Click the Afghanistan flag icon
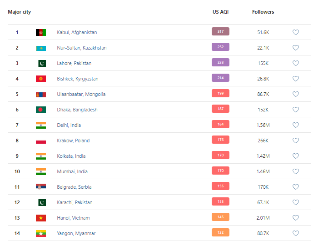Screen dimensions: 318x241 click(x=41, y=32)
